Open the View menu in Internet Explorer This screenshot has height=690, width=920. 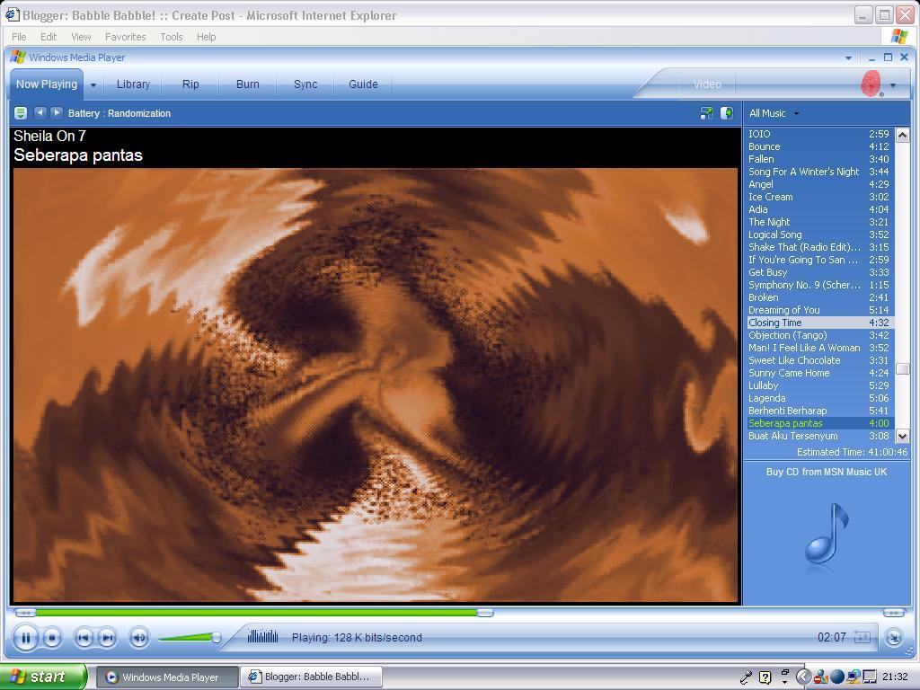coord(81,36)
